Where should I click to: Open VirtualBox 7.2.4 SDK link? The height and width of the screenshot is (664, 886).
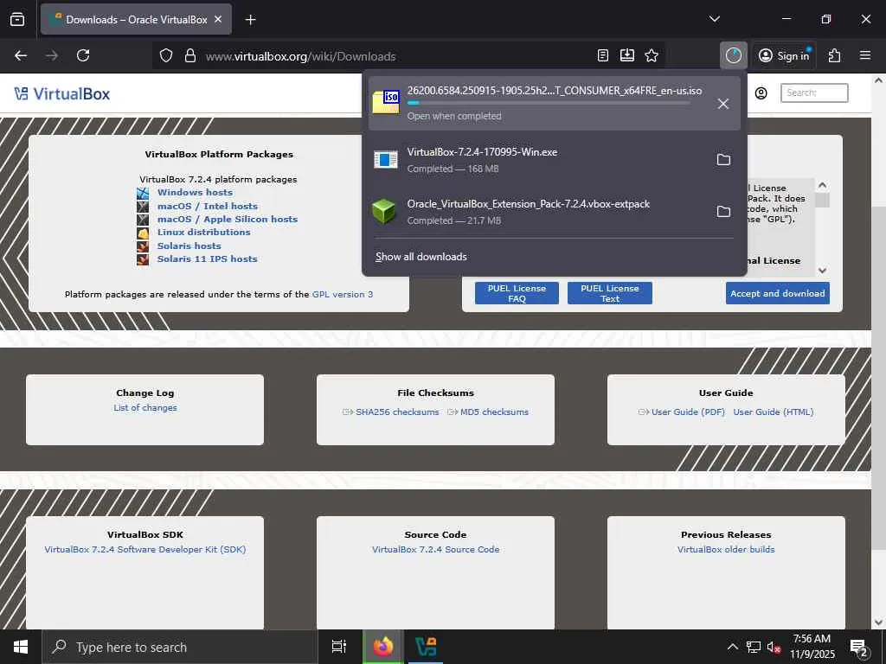click(145, 549)
